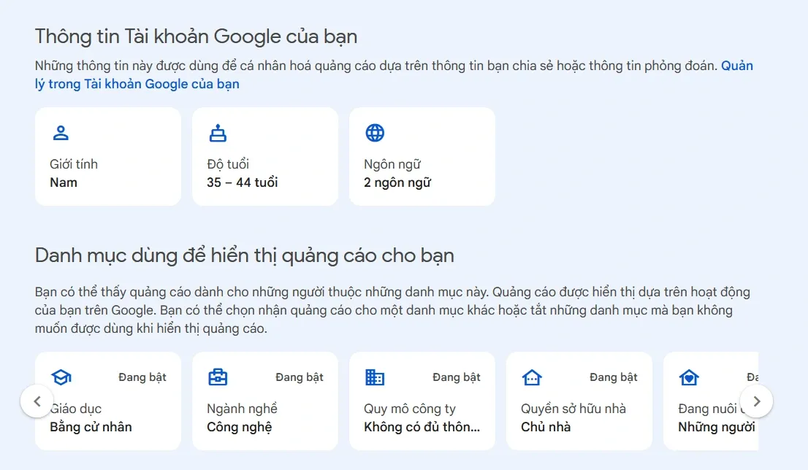The height and width of the screenshot is (470, 808).
Task: Open the Giới tính Nam card
Action: click(108, 156)
